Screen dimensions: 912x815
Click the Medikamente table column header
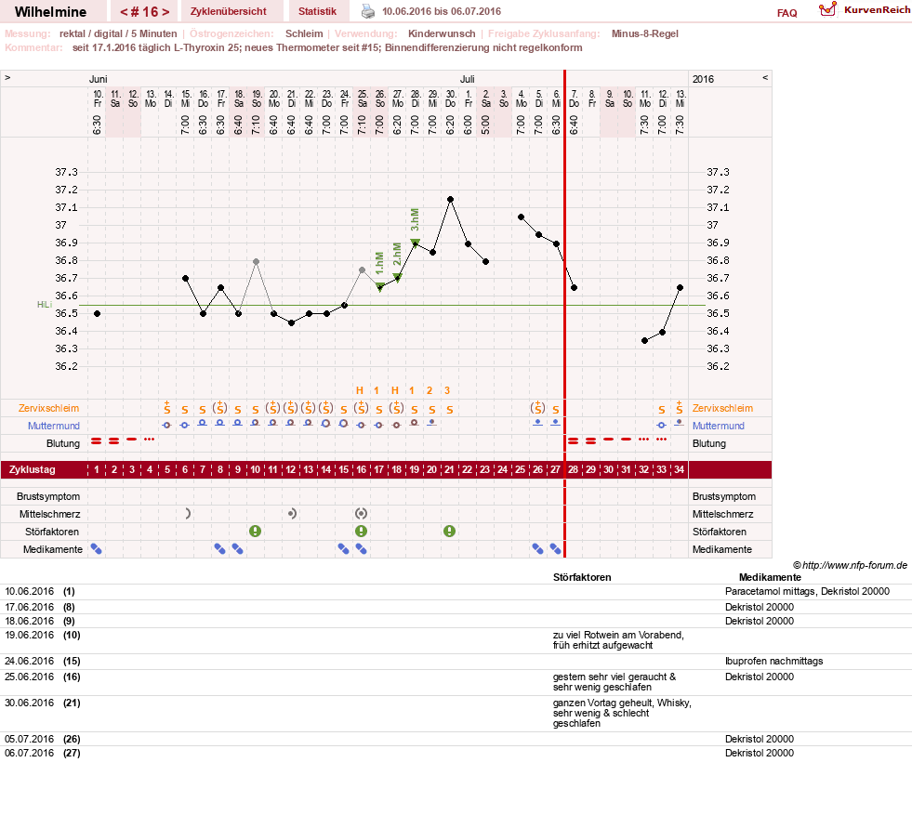tap(770, 577)
